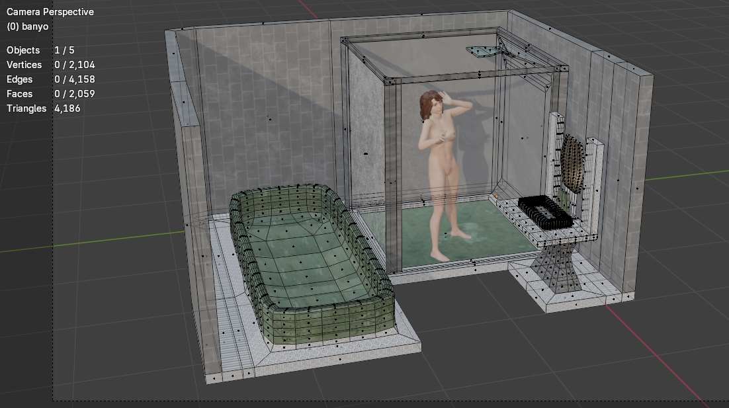Click the "Camera Perspective" overlay text
The width and height of the screenshot is (729, 408).
50,12
